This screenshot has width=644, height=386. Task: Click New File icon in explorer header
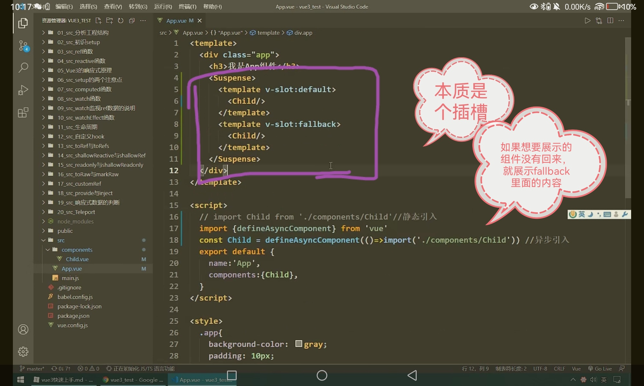(x=99, y=21)
